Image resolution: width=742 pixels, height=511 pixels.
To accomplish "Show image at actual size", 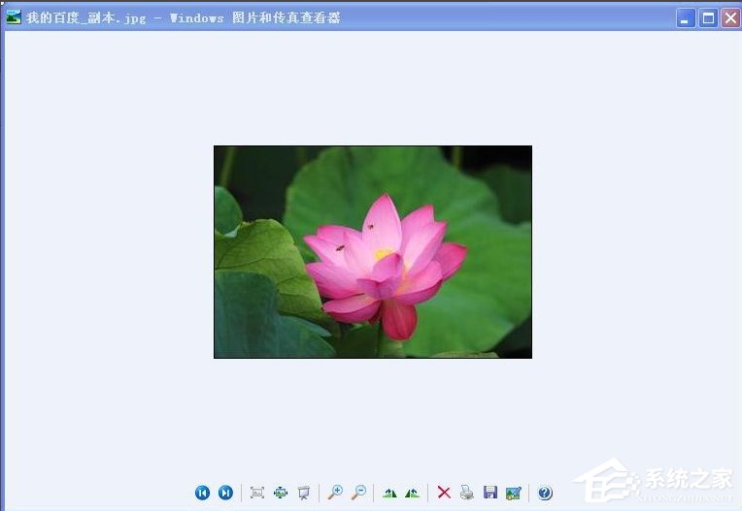I will (281, 493).
